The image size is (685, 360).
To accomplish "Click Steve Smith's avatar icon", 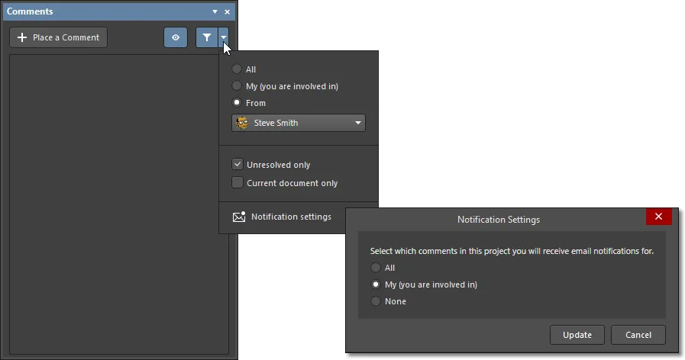I will point(242,123).
